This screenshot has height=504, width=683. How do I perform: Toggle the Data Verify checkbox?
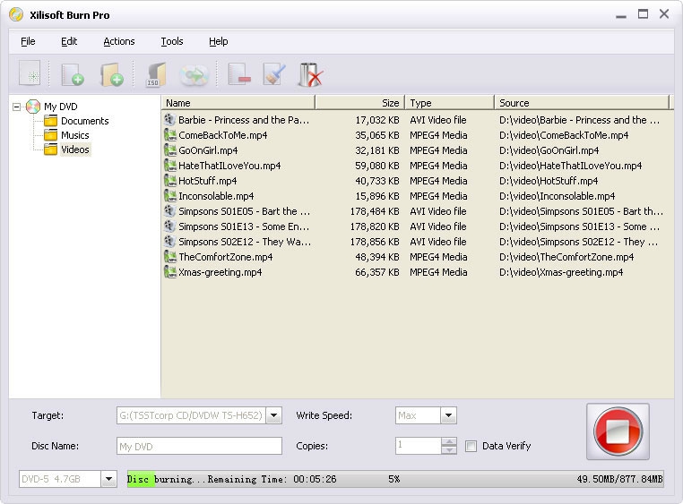point(471,446)
